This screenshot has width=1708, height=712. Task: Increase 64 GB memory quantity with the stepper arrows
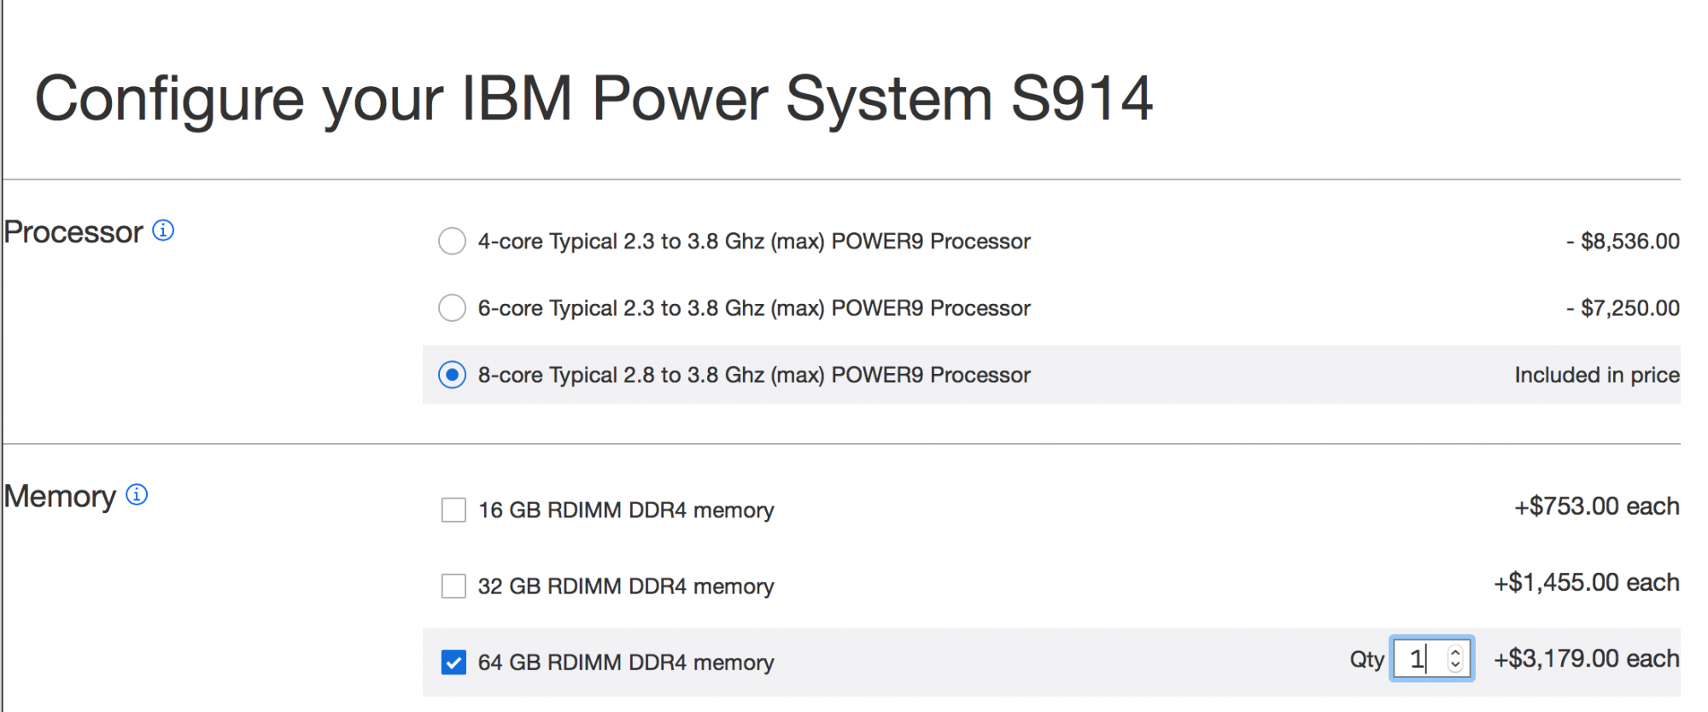pyautogui.click(x=1455, y=653)
